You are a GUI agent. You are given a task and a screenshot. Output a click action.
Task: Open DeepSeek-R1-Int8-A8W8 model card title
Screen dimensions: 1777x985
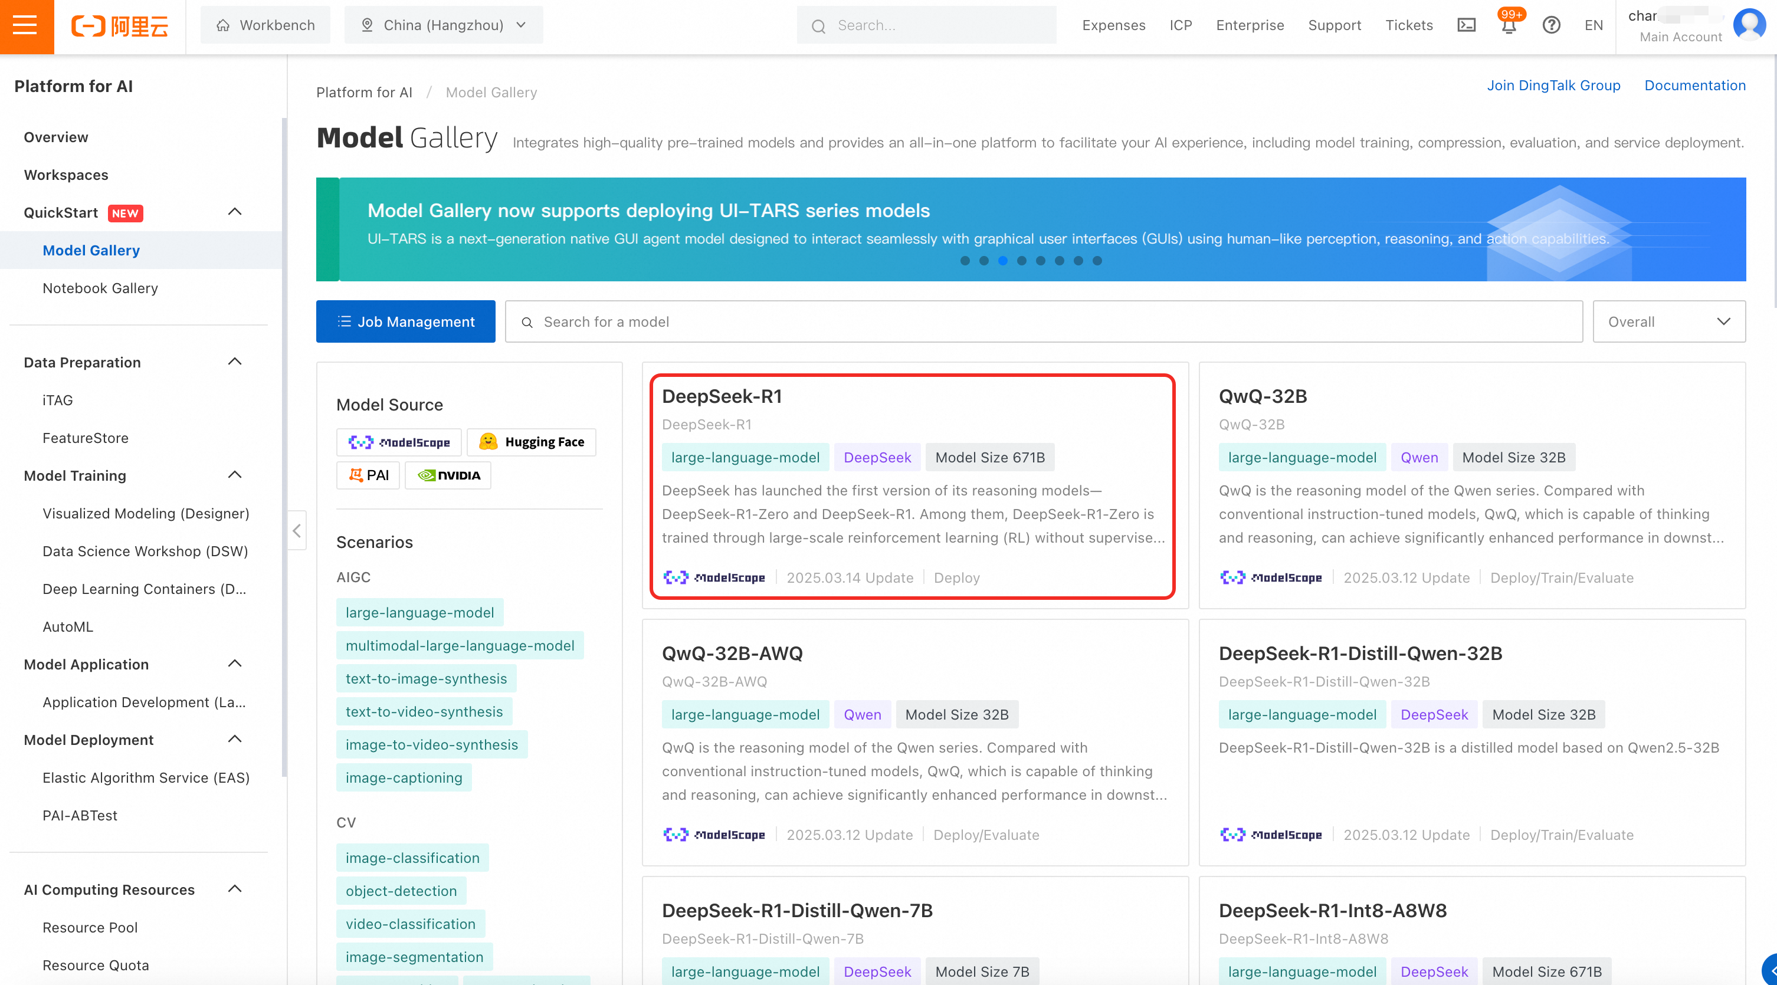[x=1332, y=911]
